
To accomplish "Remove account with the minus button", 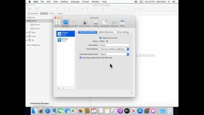I will (63, 88).
